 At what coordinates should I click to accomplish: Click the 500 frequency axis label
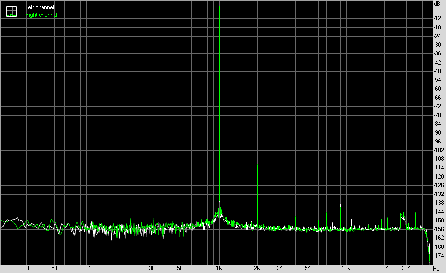[x=181, y=268]
